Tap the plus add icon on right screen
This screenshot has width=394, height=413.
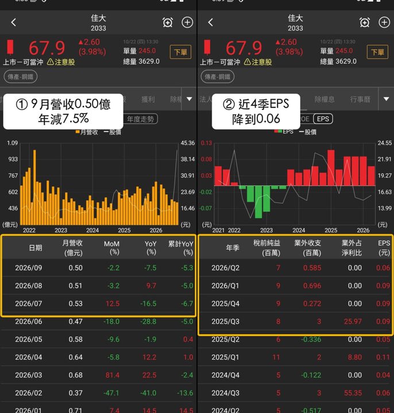384,22
